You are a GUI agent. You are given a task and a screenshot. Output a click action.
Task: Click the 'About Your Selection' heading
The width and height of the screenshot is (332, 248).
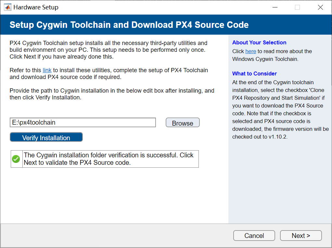(x=259, y=42)
